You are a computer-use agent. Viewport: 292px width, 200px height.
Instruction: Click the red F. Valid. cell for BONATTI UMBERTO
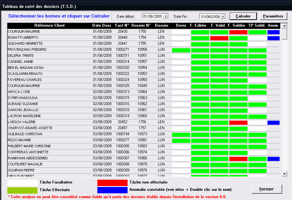[x=219, y=38]
